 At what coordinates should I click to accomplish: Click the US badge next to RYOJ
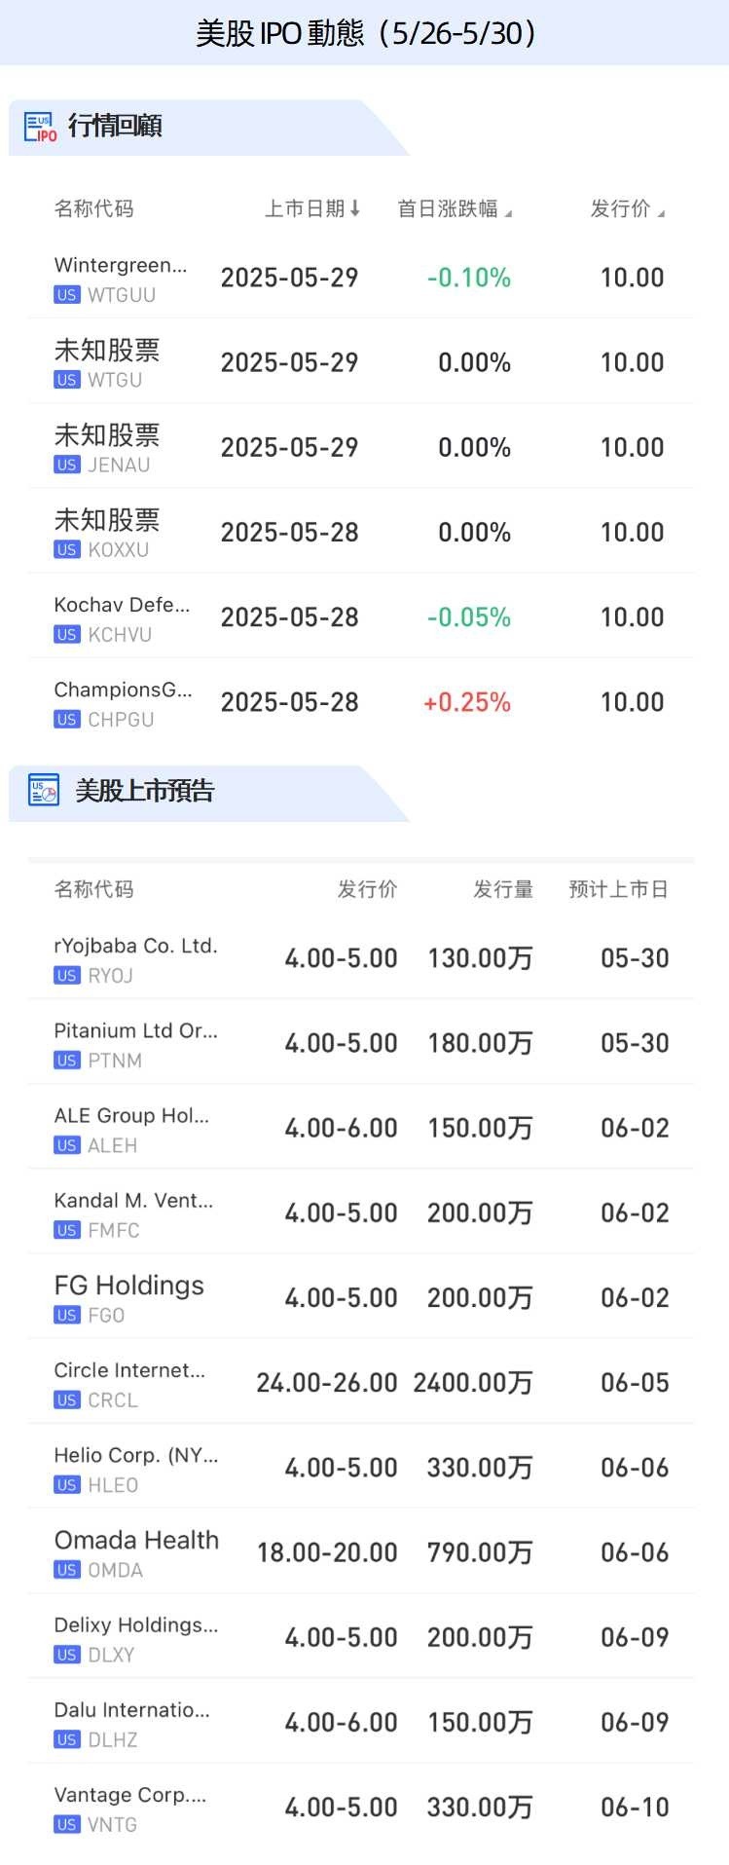tap(66, 976)
